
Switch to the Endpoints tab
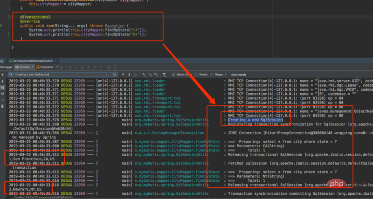[45, 67]
